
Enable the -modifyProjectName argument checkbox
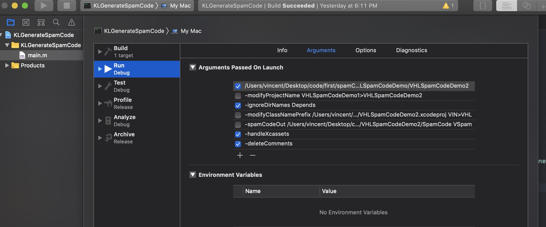238,96
